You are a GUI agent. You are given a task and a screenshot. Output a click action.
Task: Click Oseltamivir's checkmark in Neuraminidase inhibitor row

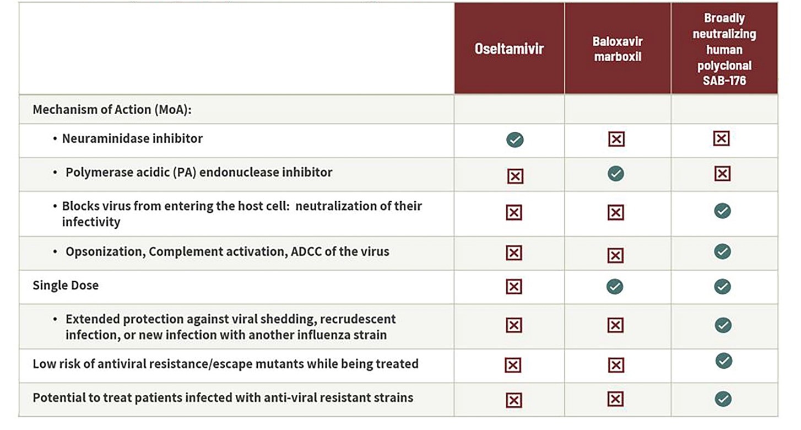pos(515,139)
